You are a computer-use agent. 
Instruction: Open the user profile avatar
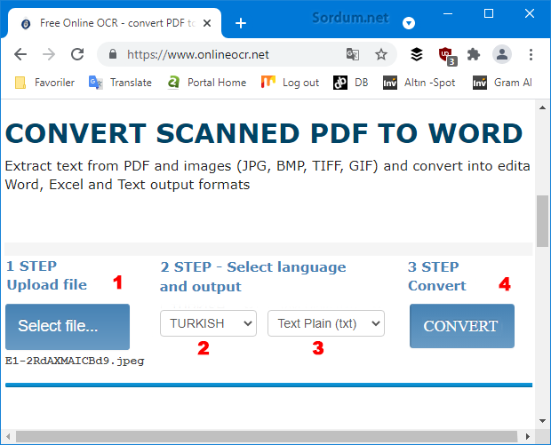[502, 54]
